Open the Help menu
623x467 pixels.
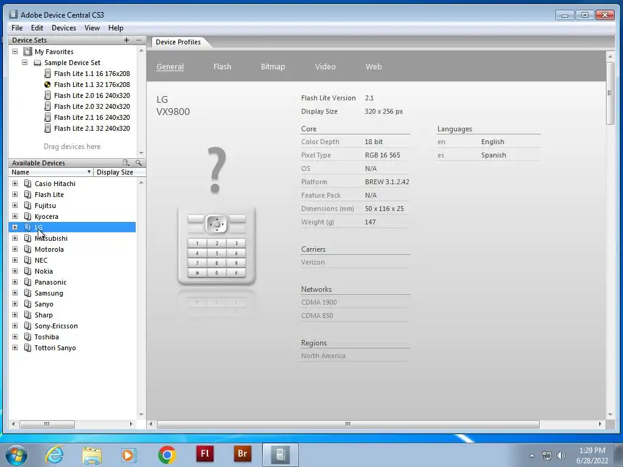click(116, 28)
